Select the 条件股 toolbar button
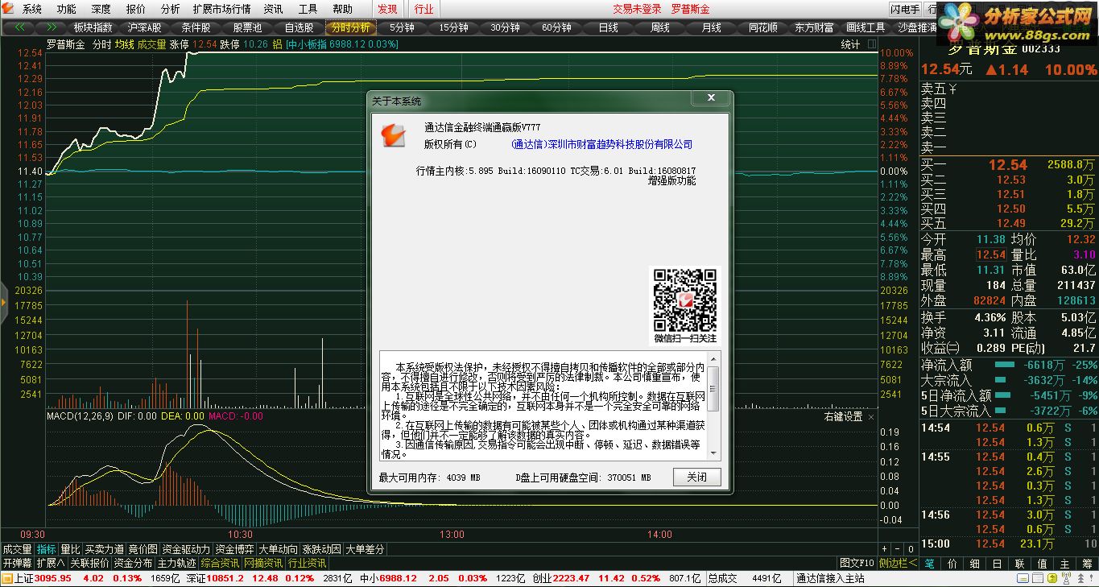 click(x=196, y=27)
